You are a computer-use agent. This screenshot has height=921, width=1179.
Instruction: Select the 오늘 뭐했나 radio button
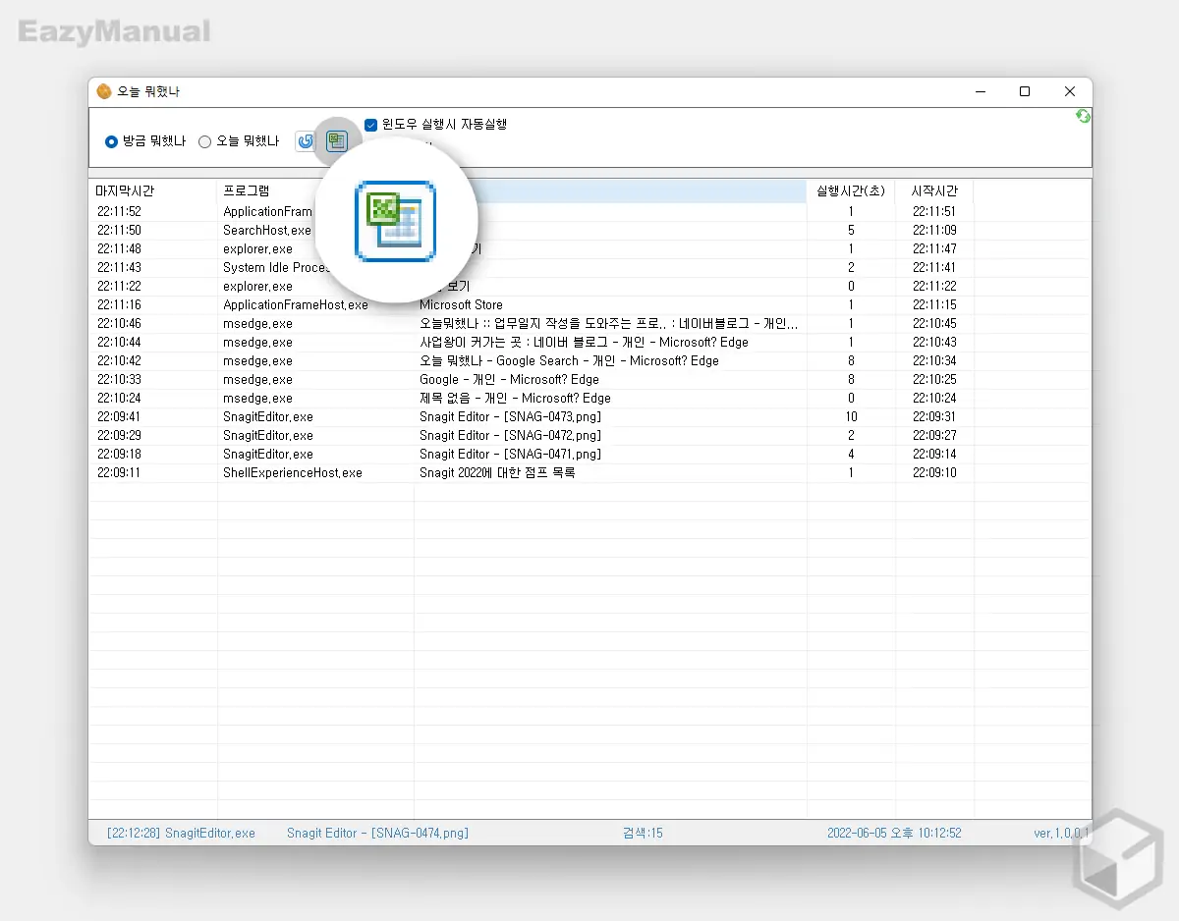(x=205, y=141)
